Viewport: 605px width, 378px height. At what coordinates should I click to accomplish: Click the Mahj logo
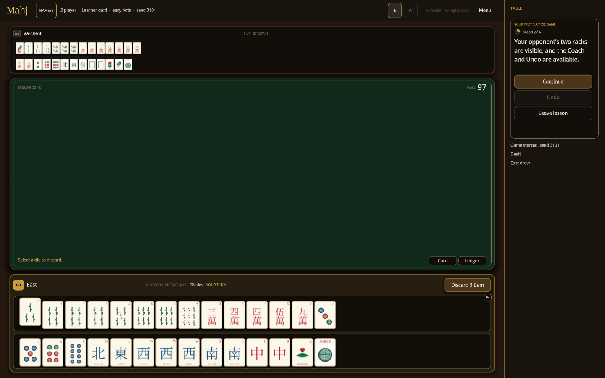pos(17,10)
